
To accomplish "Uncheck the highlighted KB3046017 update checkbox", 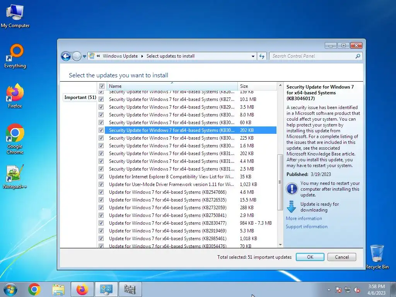I will pos(101,130).
